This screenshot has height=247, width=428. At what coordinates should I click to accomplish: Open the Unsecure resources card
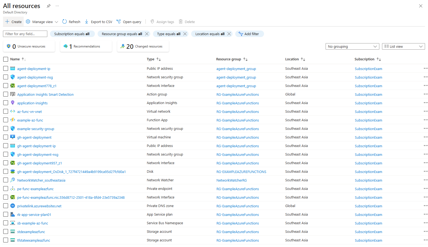[29, 46]
